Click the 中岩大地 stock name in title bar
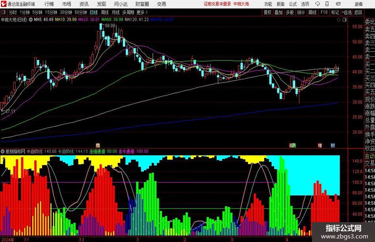 click(241, 4)
